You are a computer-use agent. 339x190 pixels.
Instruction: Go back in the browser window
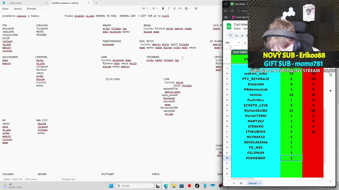point(226,11)
